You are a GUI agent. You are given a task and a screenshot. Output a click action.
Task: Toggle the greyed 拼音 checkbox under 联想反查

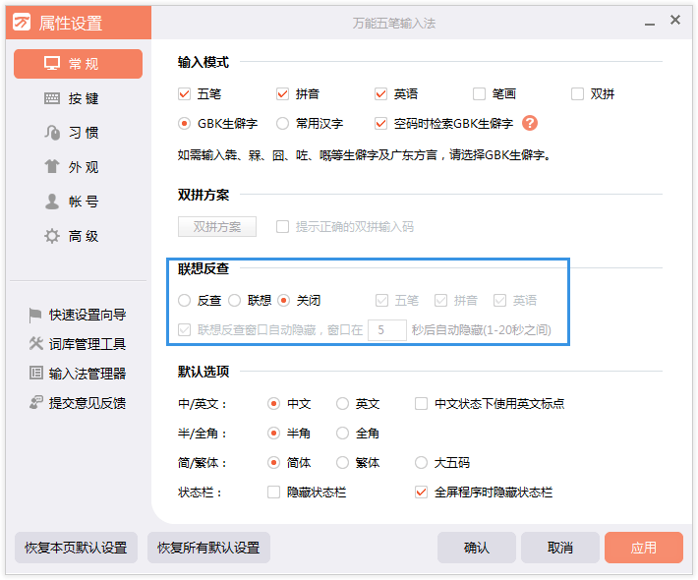click(440, 301)
